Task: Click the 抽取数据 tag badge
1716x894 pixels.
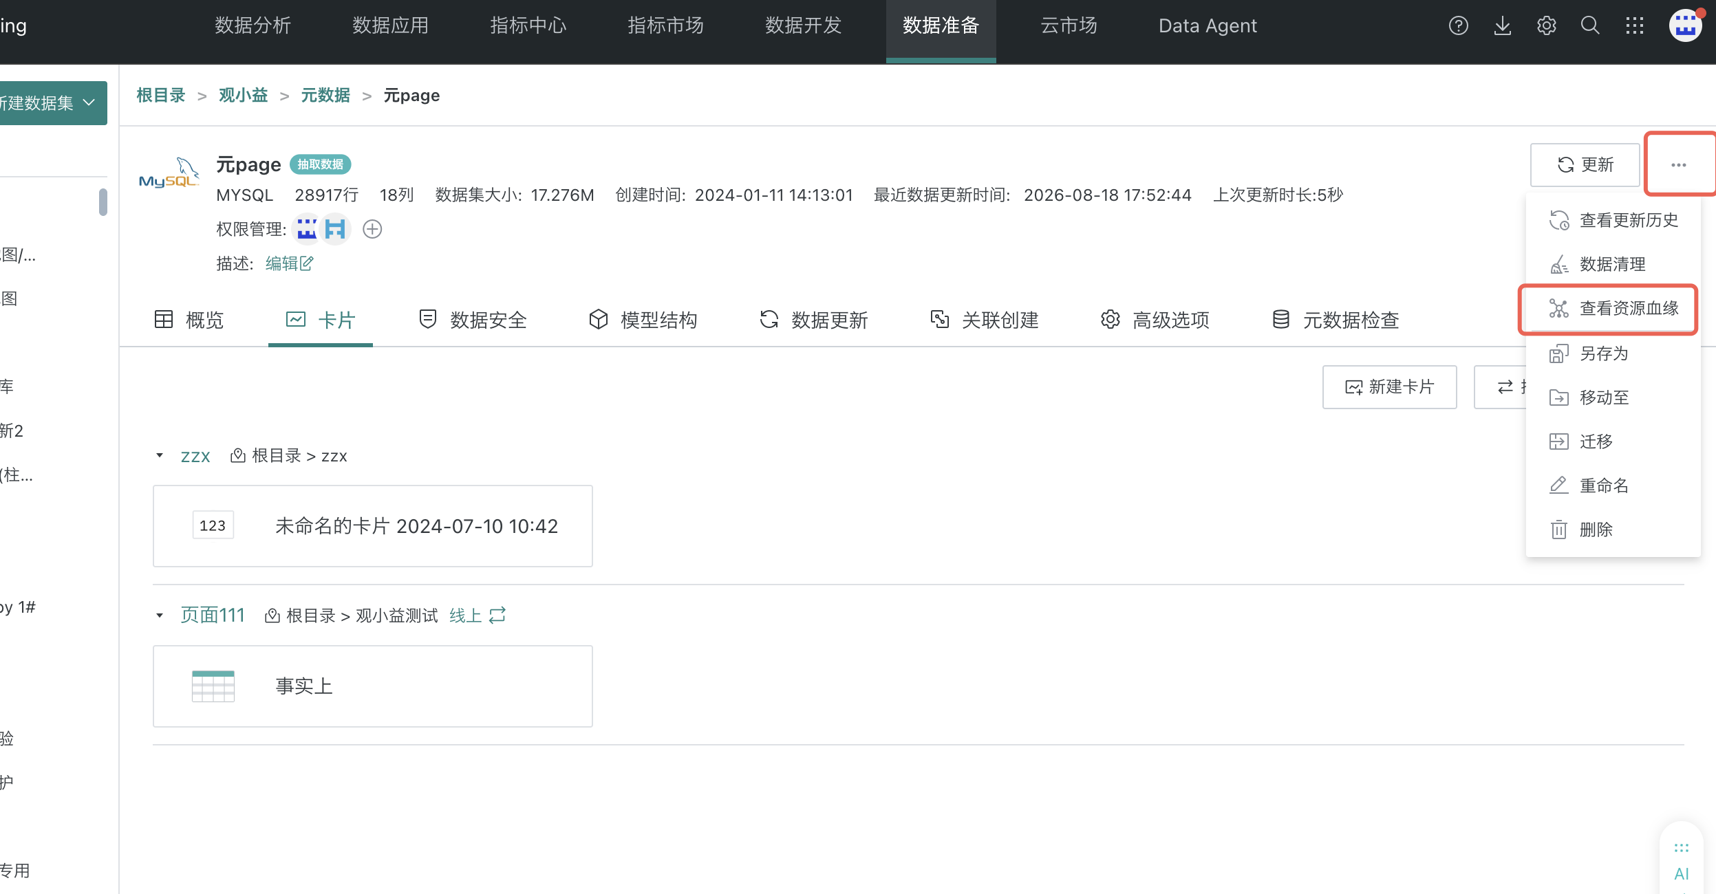Action: pyautogui.click(x=321, y=164)
